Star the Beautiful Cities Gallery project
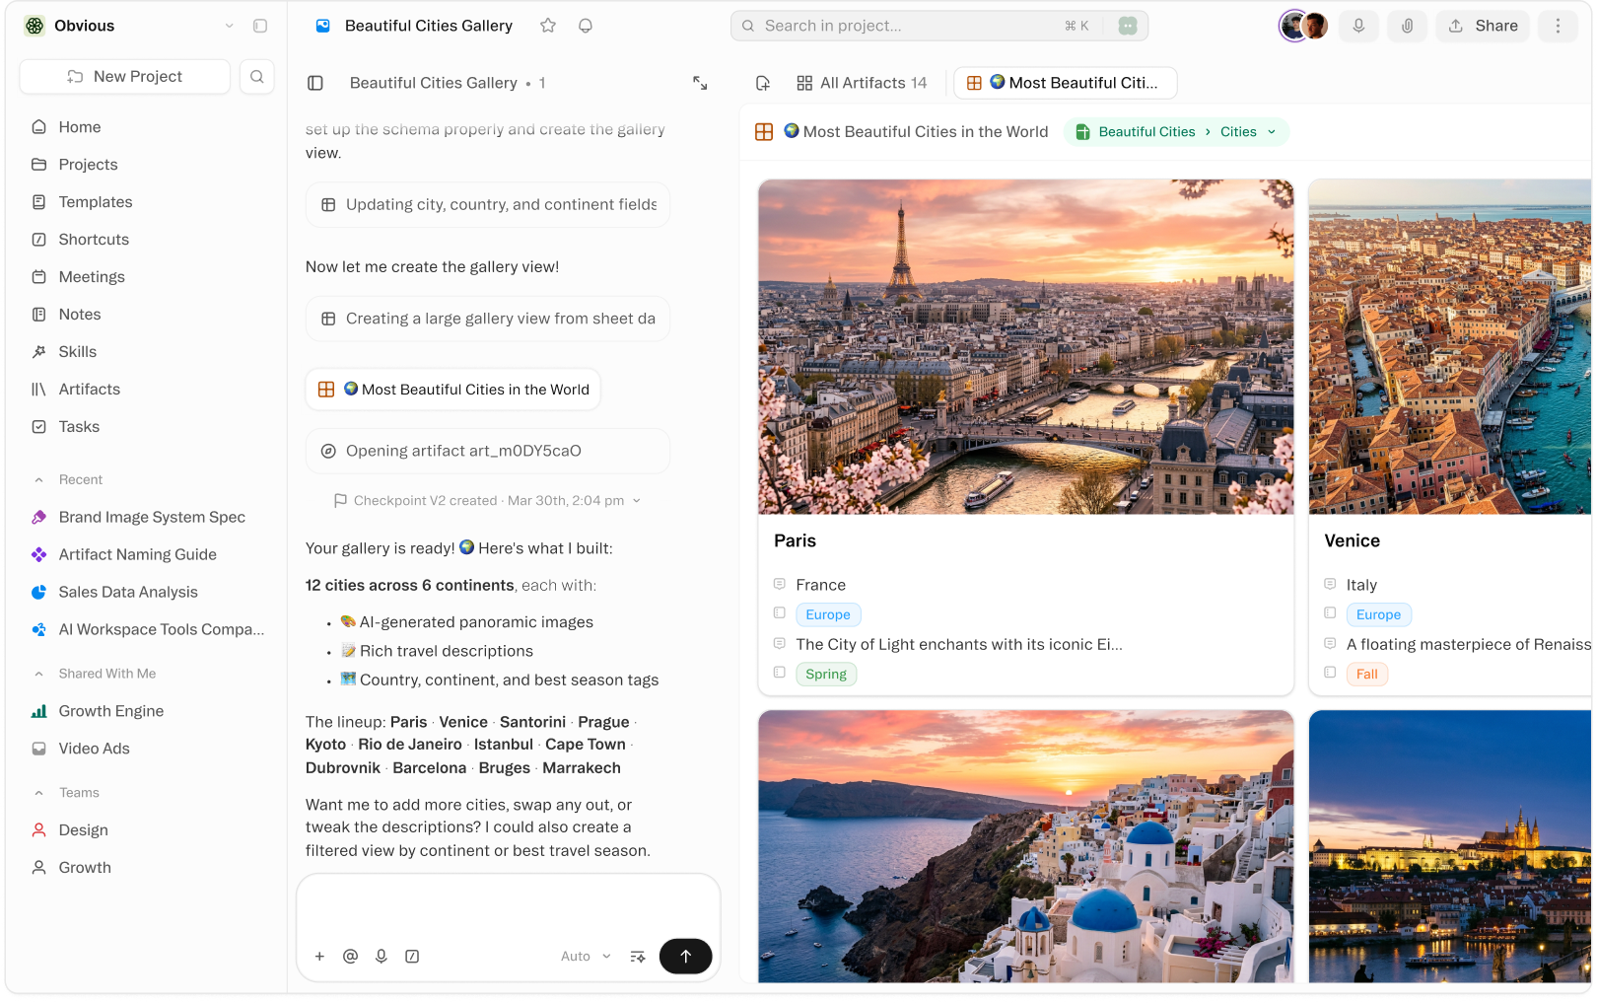Viewport: 1597px width, 1003px height. (548, 26)
